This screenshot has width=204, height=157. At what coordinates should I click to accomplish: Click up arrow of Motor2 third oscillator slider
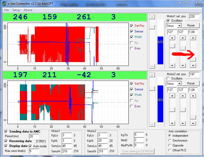tap(193, 96)
